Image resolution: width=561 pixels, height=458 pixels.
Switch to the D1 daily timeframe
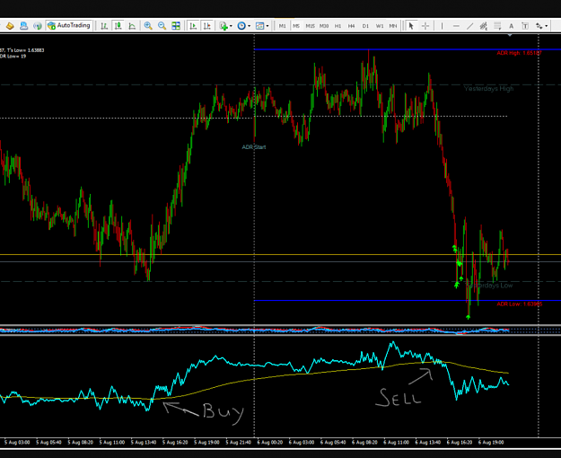[365, 26]
